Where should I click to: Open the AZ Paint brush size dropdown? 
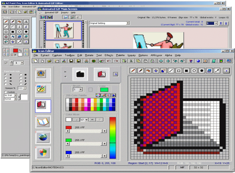click(22, 63)
